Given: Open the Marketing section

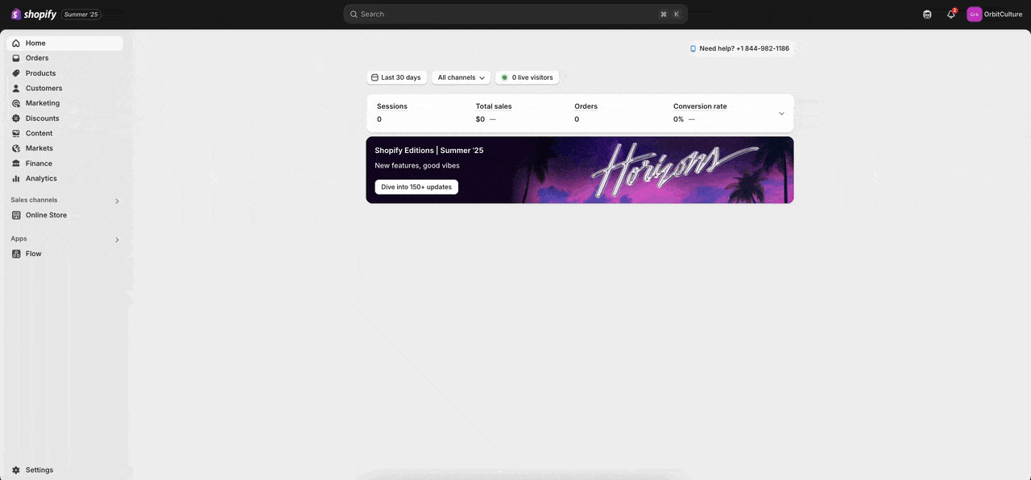Looking at the screenshot, I should click(x=64, y=103).
